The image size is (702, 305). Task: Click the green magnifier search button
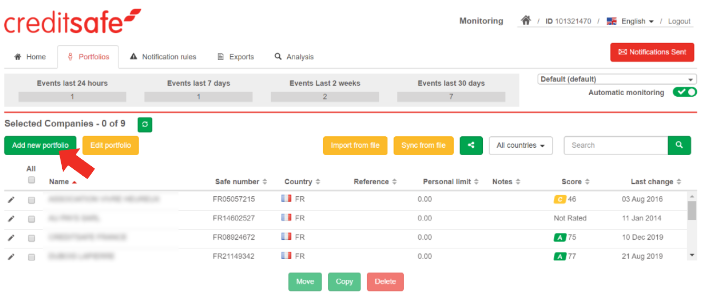679,146
